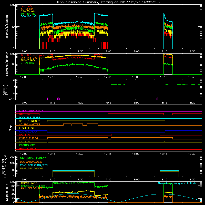Click the first raised SC_TRANSMITTER step
This screenshot has height=205, width=205.
click(67, 124)
